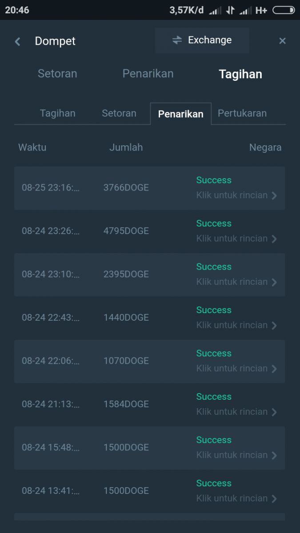The height and width of the screenshot is (533, 300).
Task: Close the wallet panel with X
Action: click(x=282, y=41)
